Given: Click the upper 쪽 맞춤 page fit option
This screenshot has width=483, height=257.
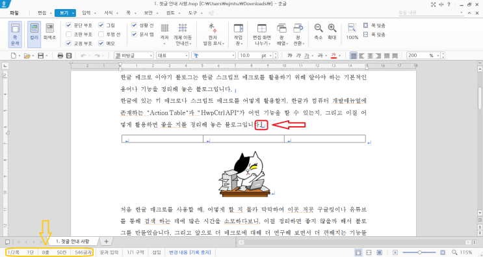Looking at the screenshot, I should click(374, 25).
